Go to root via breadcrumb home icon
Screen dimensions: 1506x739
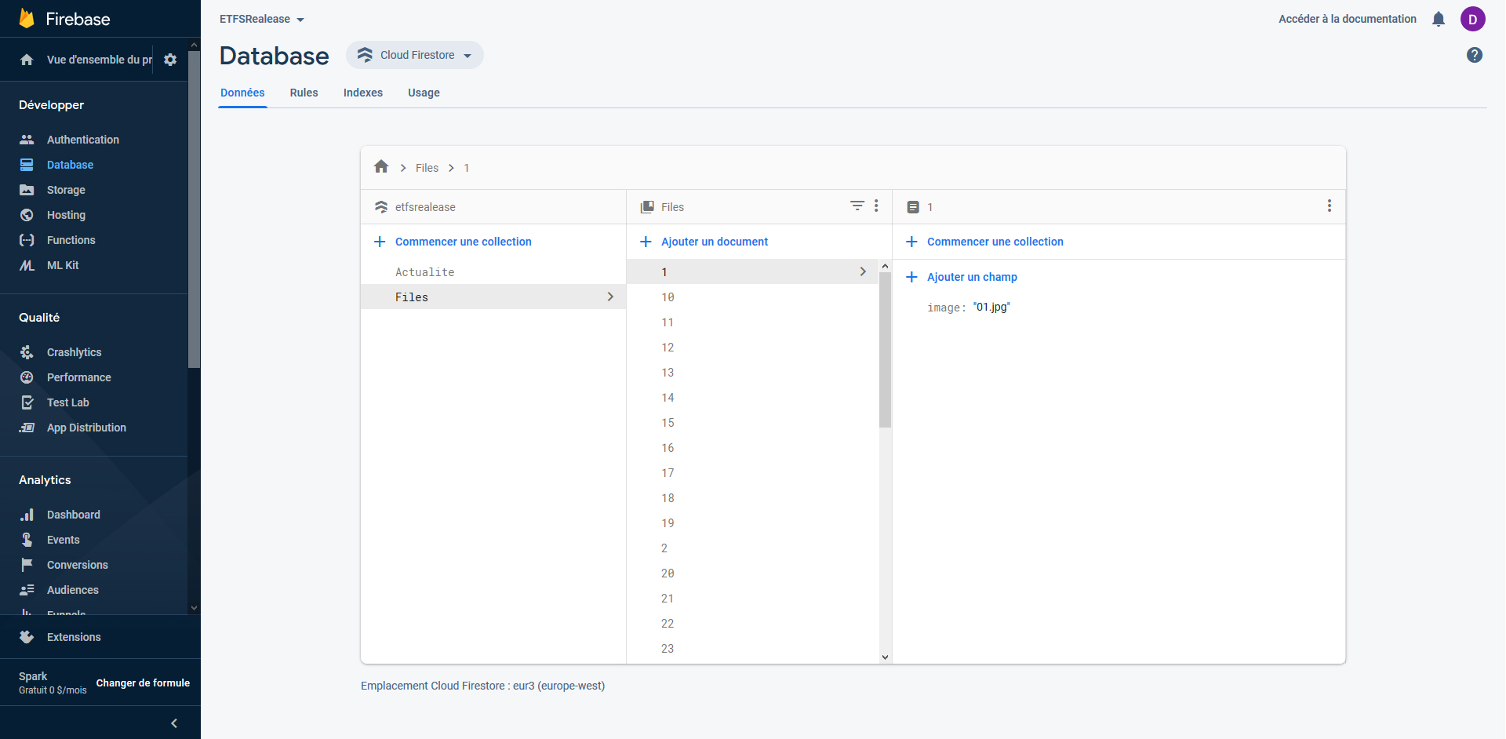(x=381, y=166)
